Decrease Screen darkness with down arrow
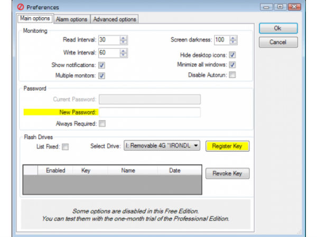 233,42
